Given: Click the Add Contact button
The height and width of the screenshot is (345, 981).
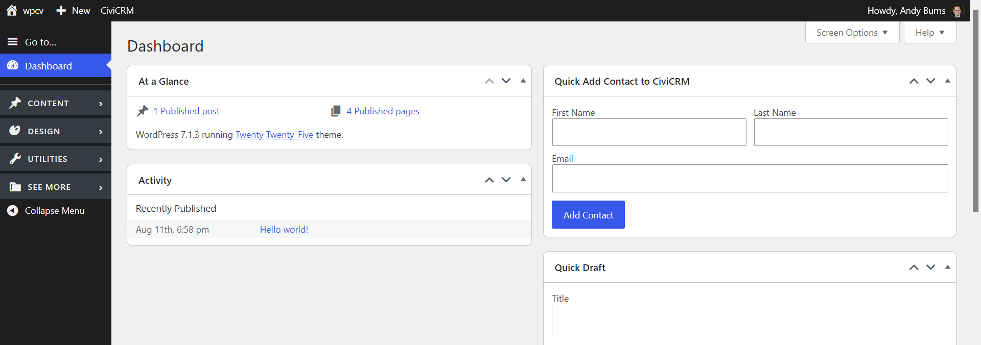Looking at the screenshot, I should coord(588,214).
